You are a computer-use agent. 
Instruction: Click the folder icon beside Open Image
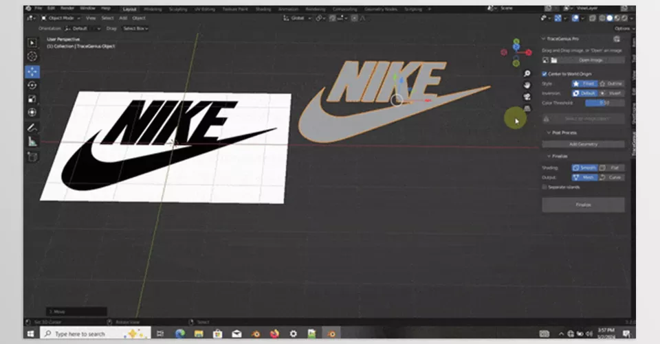coord(554,60)
